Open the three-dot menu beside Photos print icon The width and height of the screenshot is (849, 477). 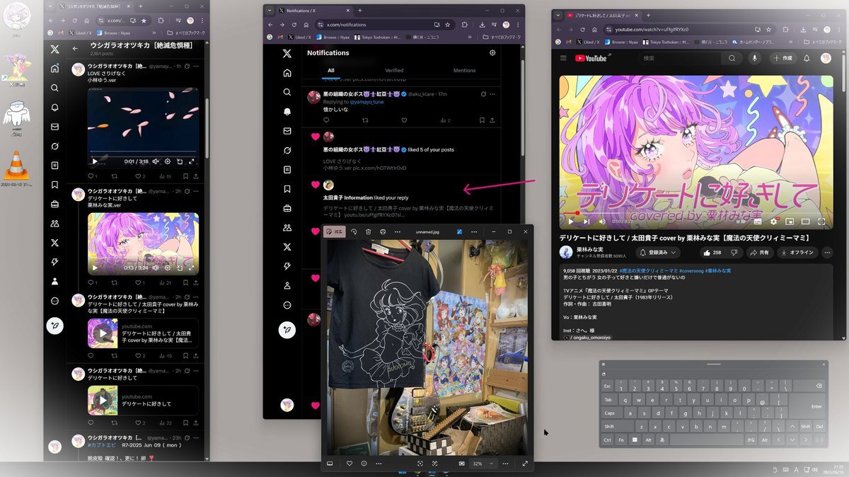[396, 231]
